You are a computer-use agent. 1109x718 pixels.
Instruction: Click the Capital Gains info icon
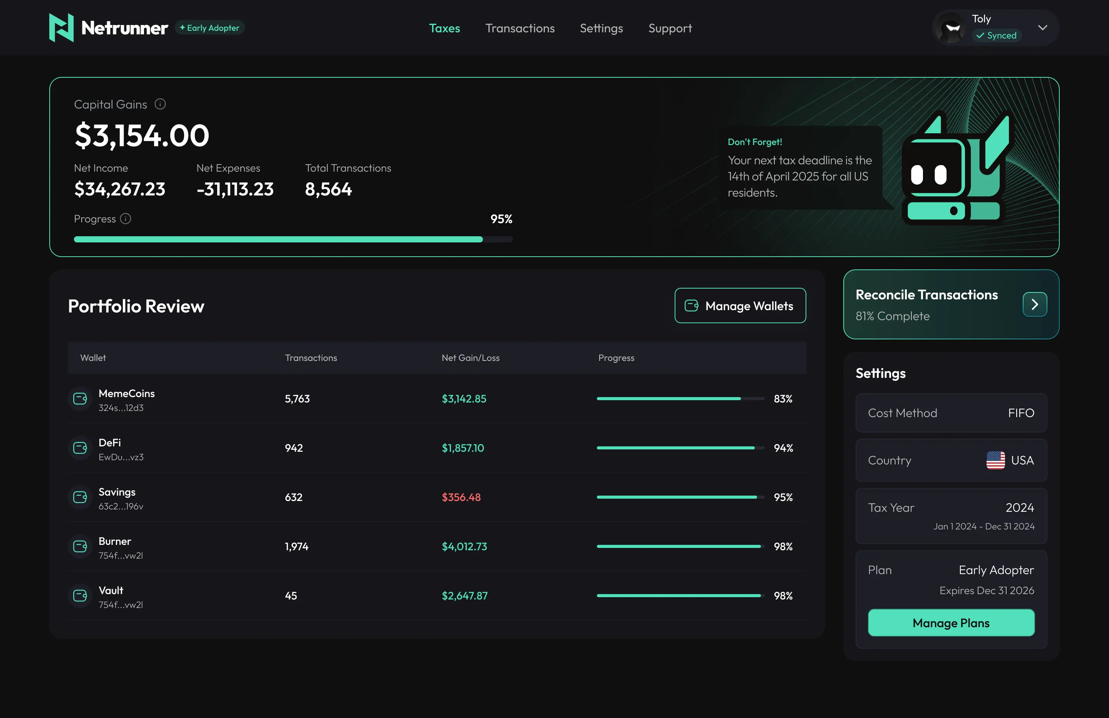click(x=160, y=104)
